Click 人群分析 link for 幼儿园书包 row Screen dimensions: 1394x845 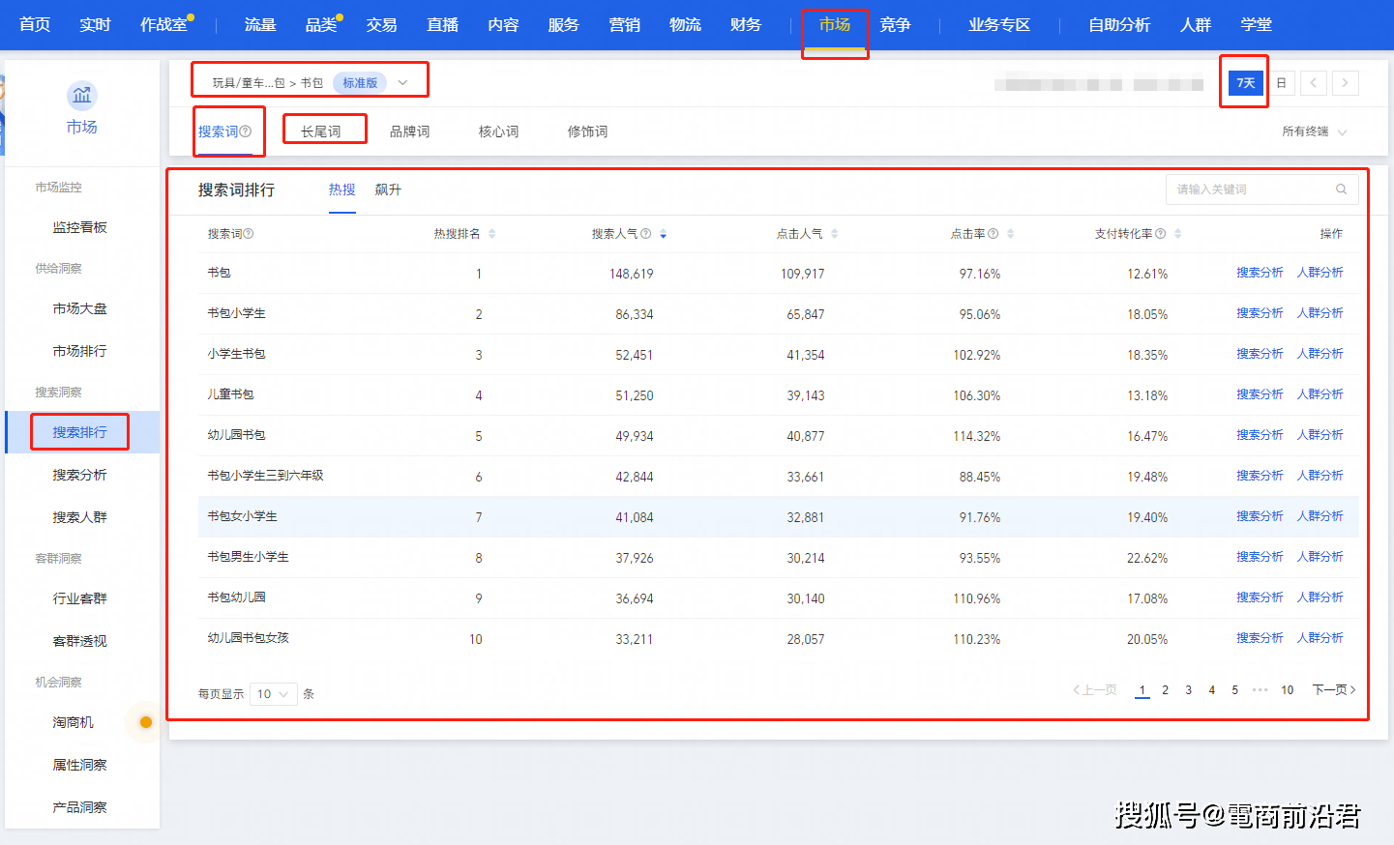click(1320, 435)
